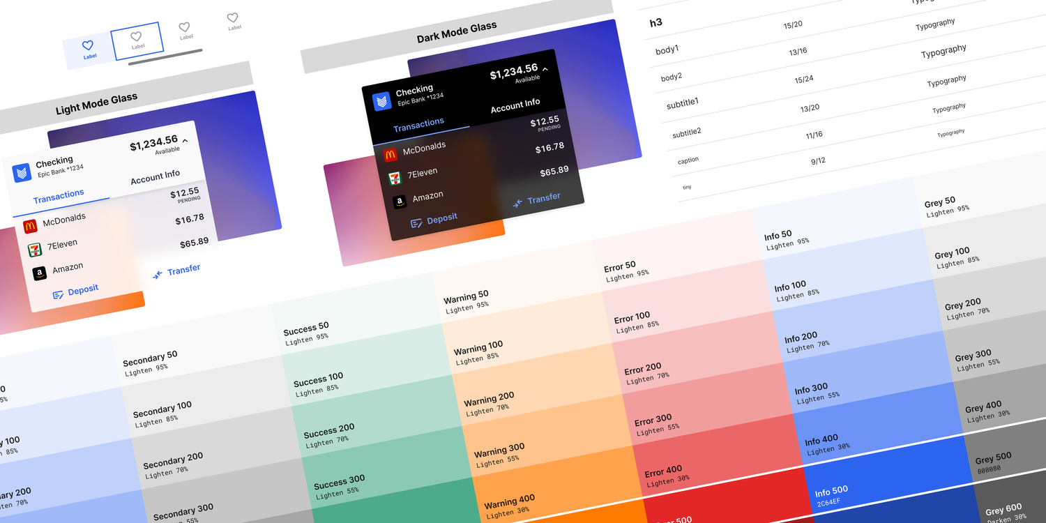Screen dimensions: 1046x523
Task: Click the subtitle1 row label
Action: point(683,103)
